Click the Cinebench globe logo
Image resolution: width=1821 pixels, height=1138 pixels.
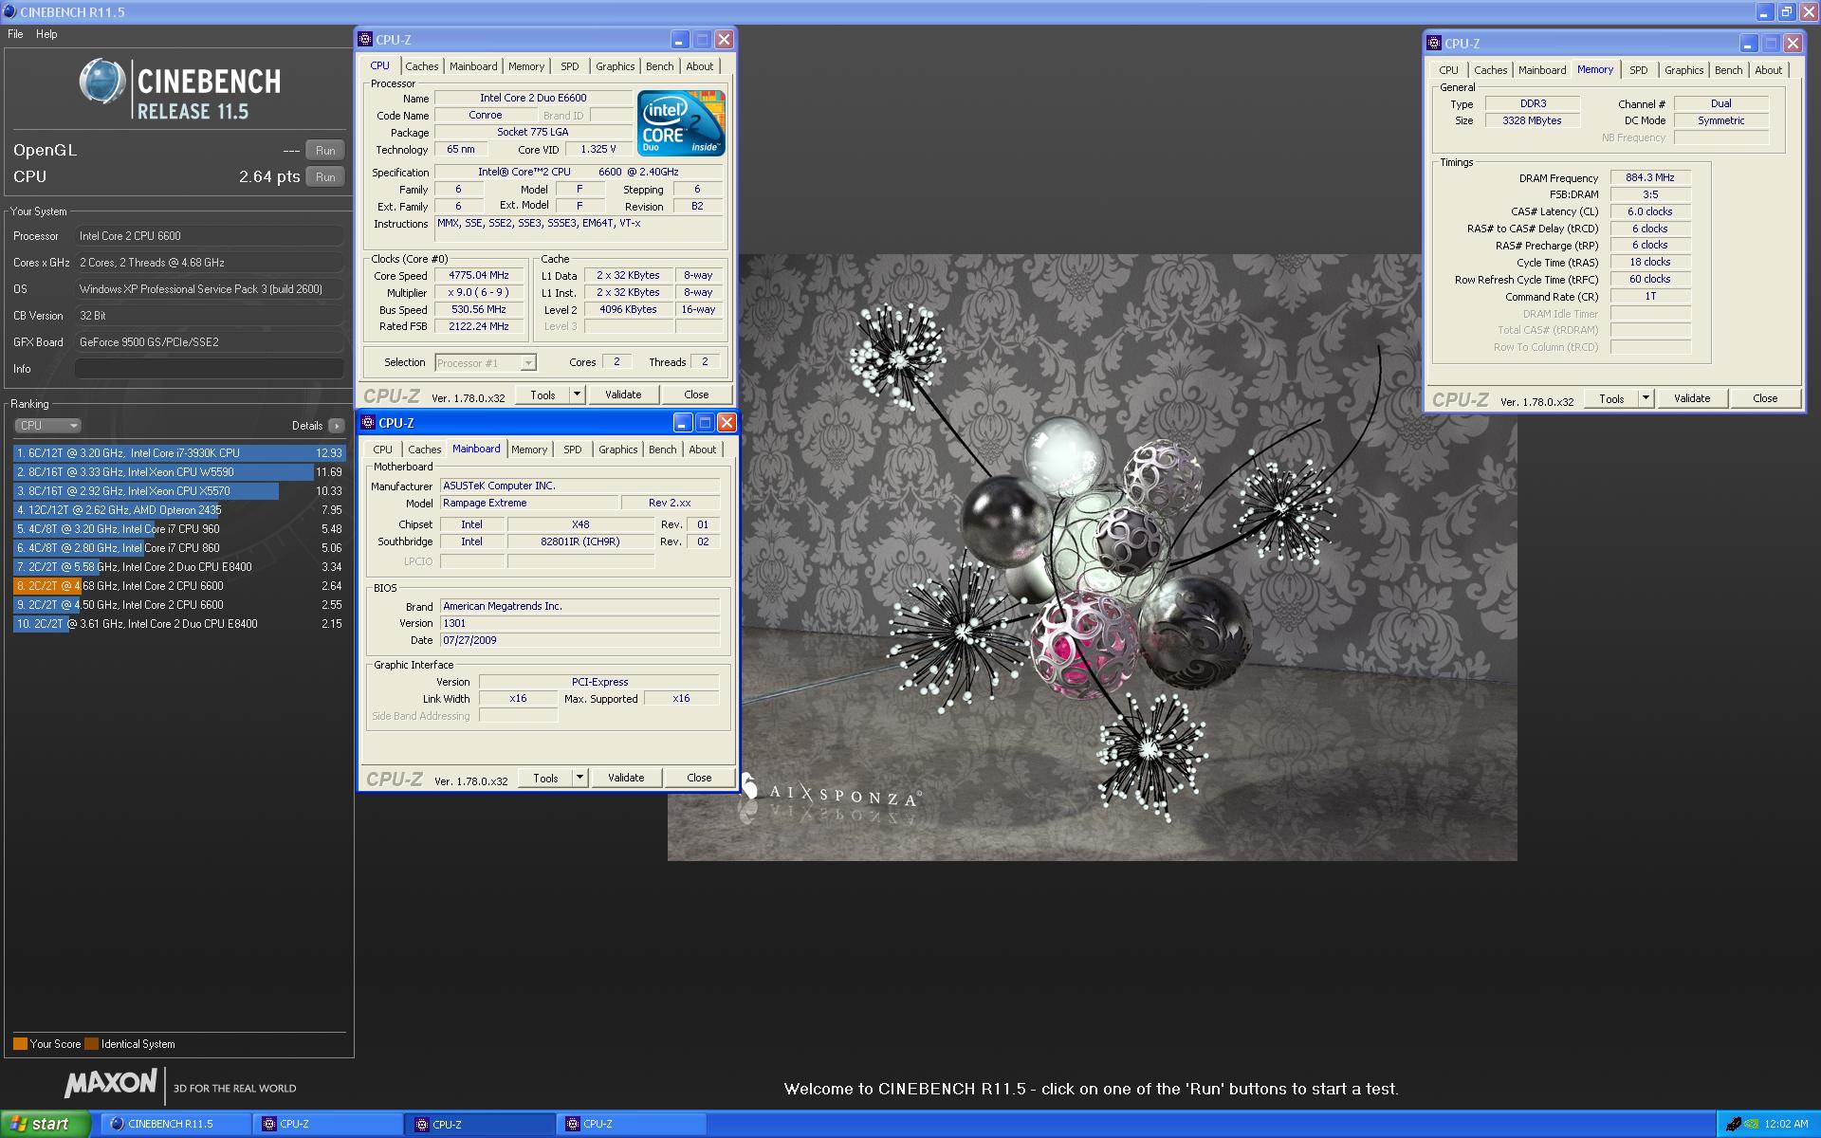(x=102, y=82)
